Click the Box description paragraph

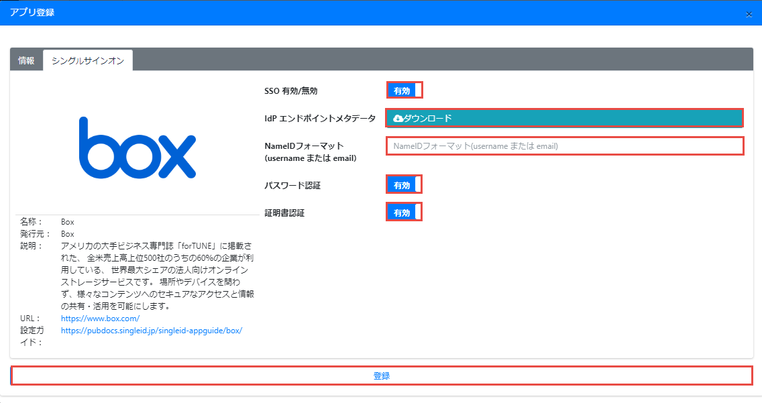pyautogui.click(x=156, y=276)
